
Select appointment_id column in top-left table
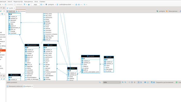[x=14, y=28]
